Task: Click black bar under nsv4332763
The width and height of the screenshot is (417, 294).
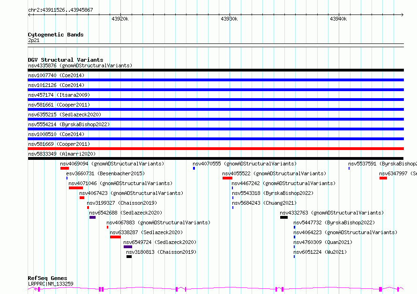Action: 284,217
